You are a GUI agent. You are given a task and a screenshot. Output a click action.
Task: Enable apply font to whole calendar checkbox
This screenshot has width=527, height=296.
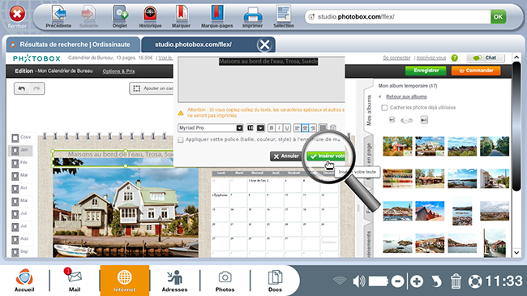click(181, 139)
